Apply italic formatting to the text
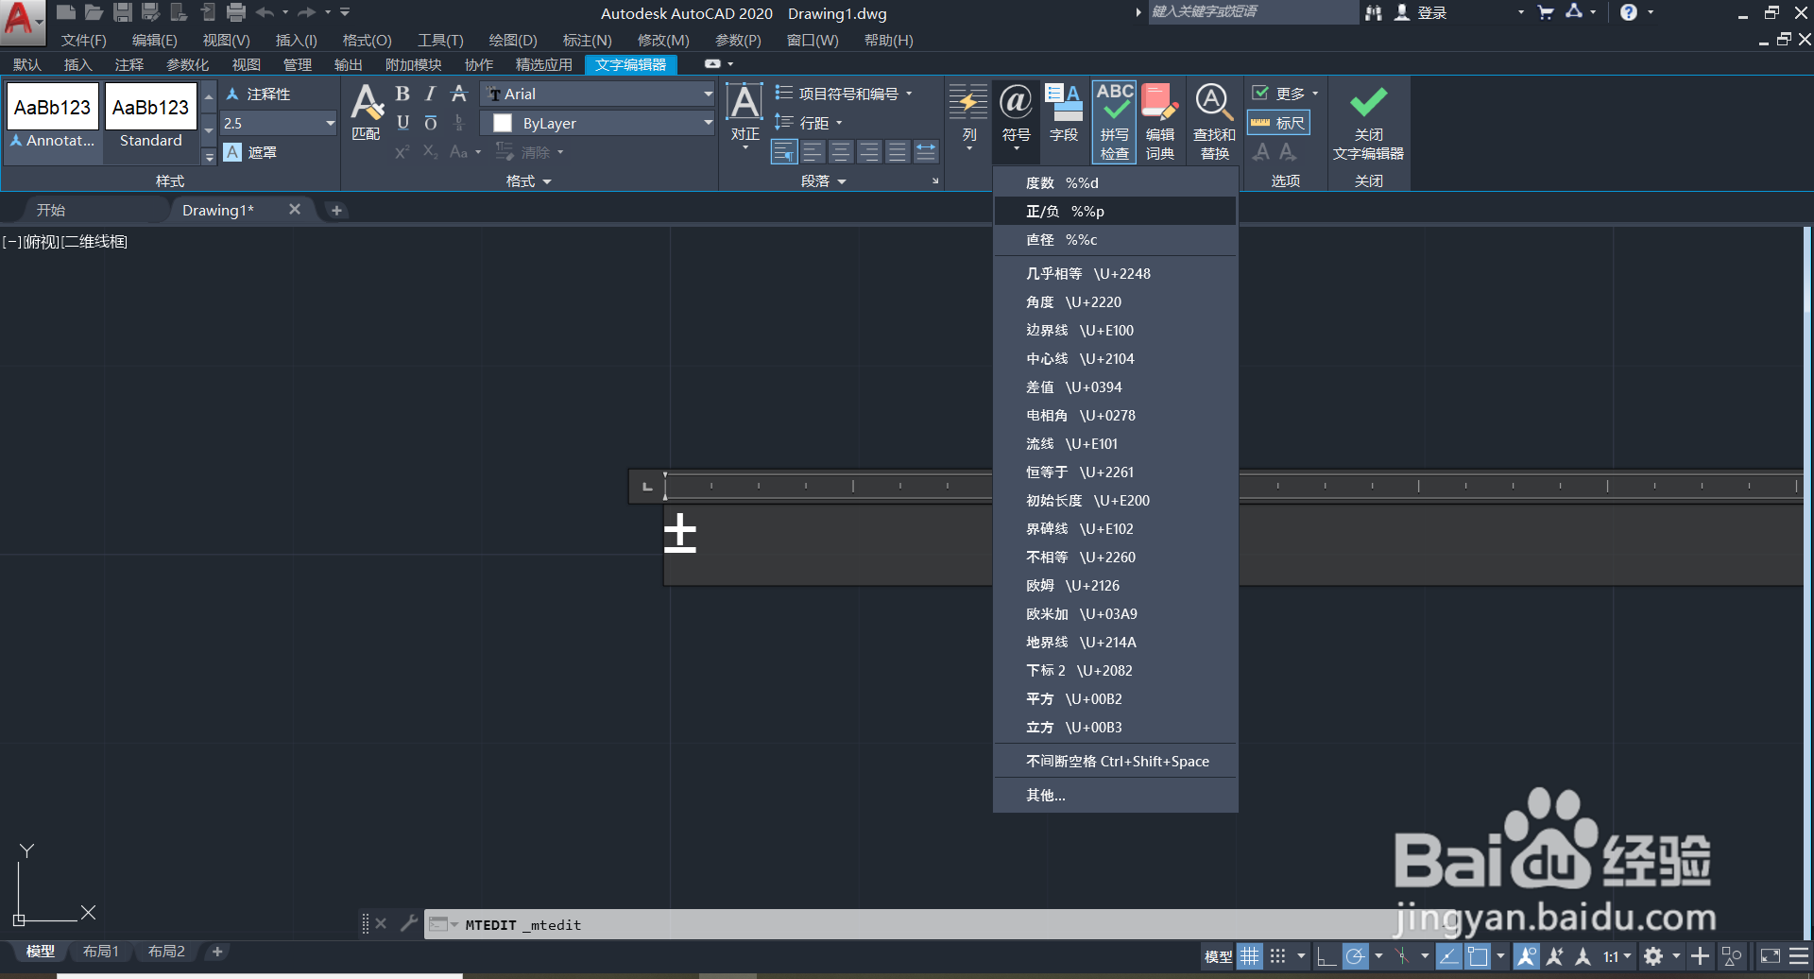This screenshot has width=1814, height=979. [430, 94]
